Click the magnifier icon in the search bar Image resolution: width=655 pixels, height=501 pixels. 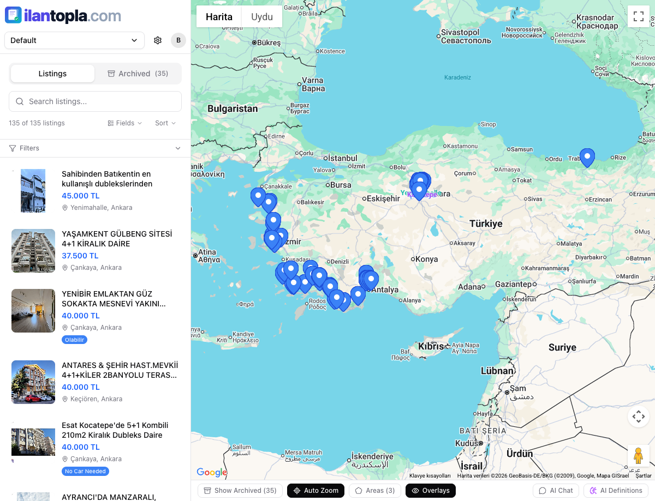[x=19, y=101]
